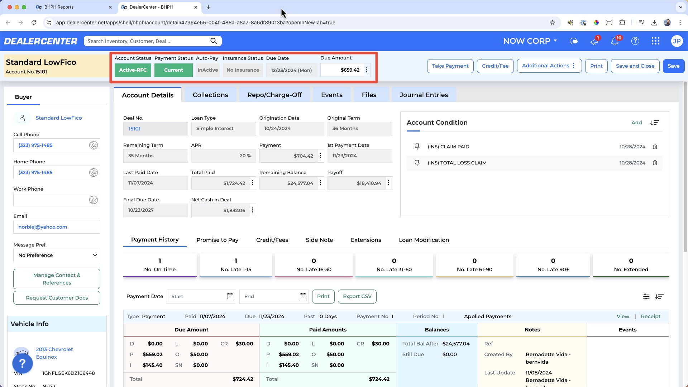Click Save and Close button

tap(635, 66)
